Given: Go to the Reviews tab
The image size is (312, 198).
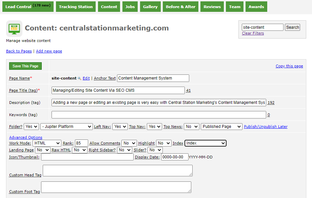Looking at the screenshot, I should coord(212,6).
